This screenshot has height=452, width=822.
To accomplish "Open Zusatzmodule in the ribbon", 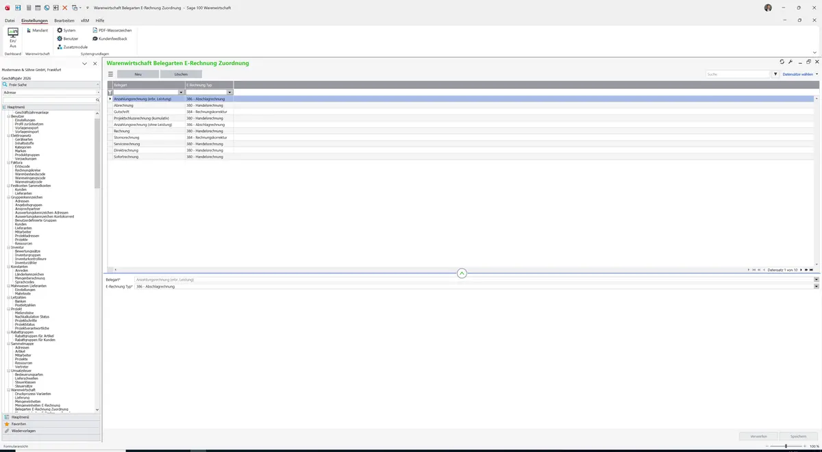I will pyautogui.click(x=73, y=47).
